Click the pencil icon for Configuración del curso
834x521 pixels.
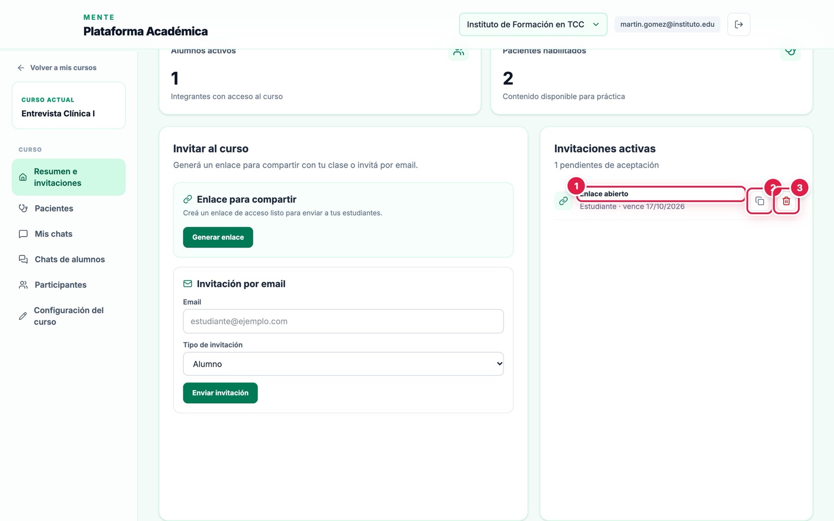pyautogui.click(x=23, y=316)
